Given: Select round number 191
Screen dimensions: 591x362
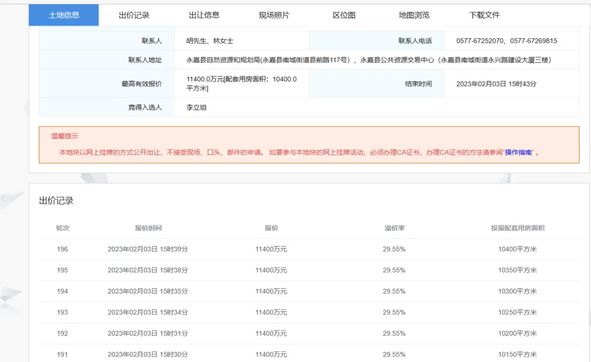Looking at the screenshot, I should 62,354.
